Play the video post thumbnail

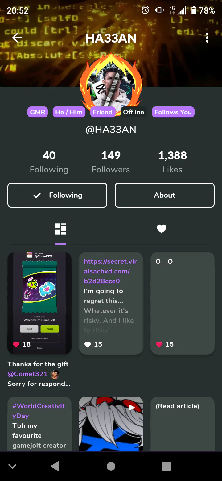tap(111, 424)
